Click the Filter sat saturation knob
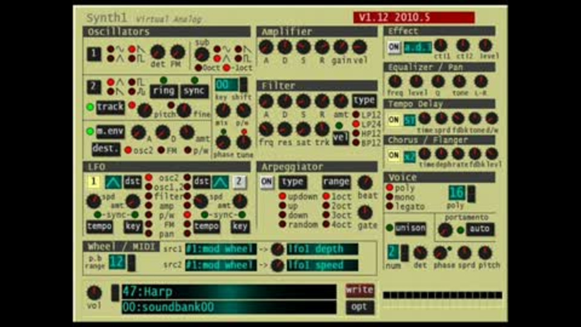The height and width of the screenshot is (327, 581). tap(303, 129)
